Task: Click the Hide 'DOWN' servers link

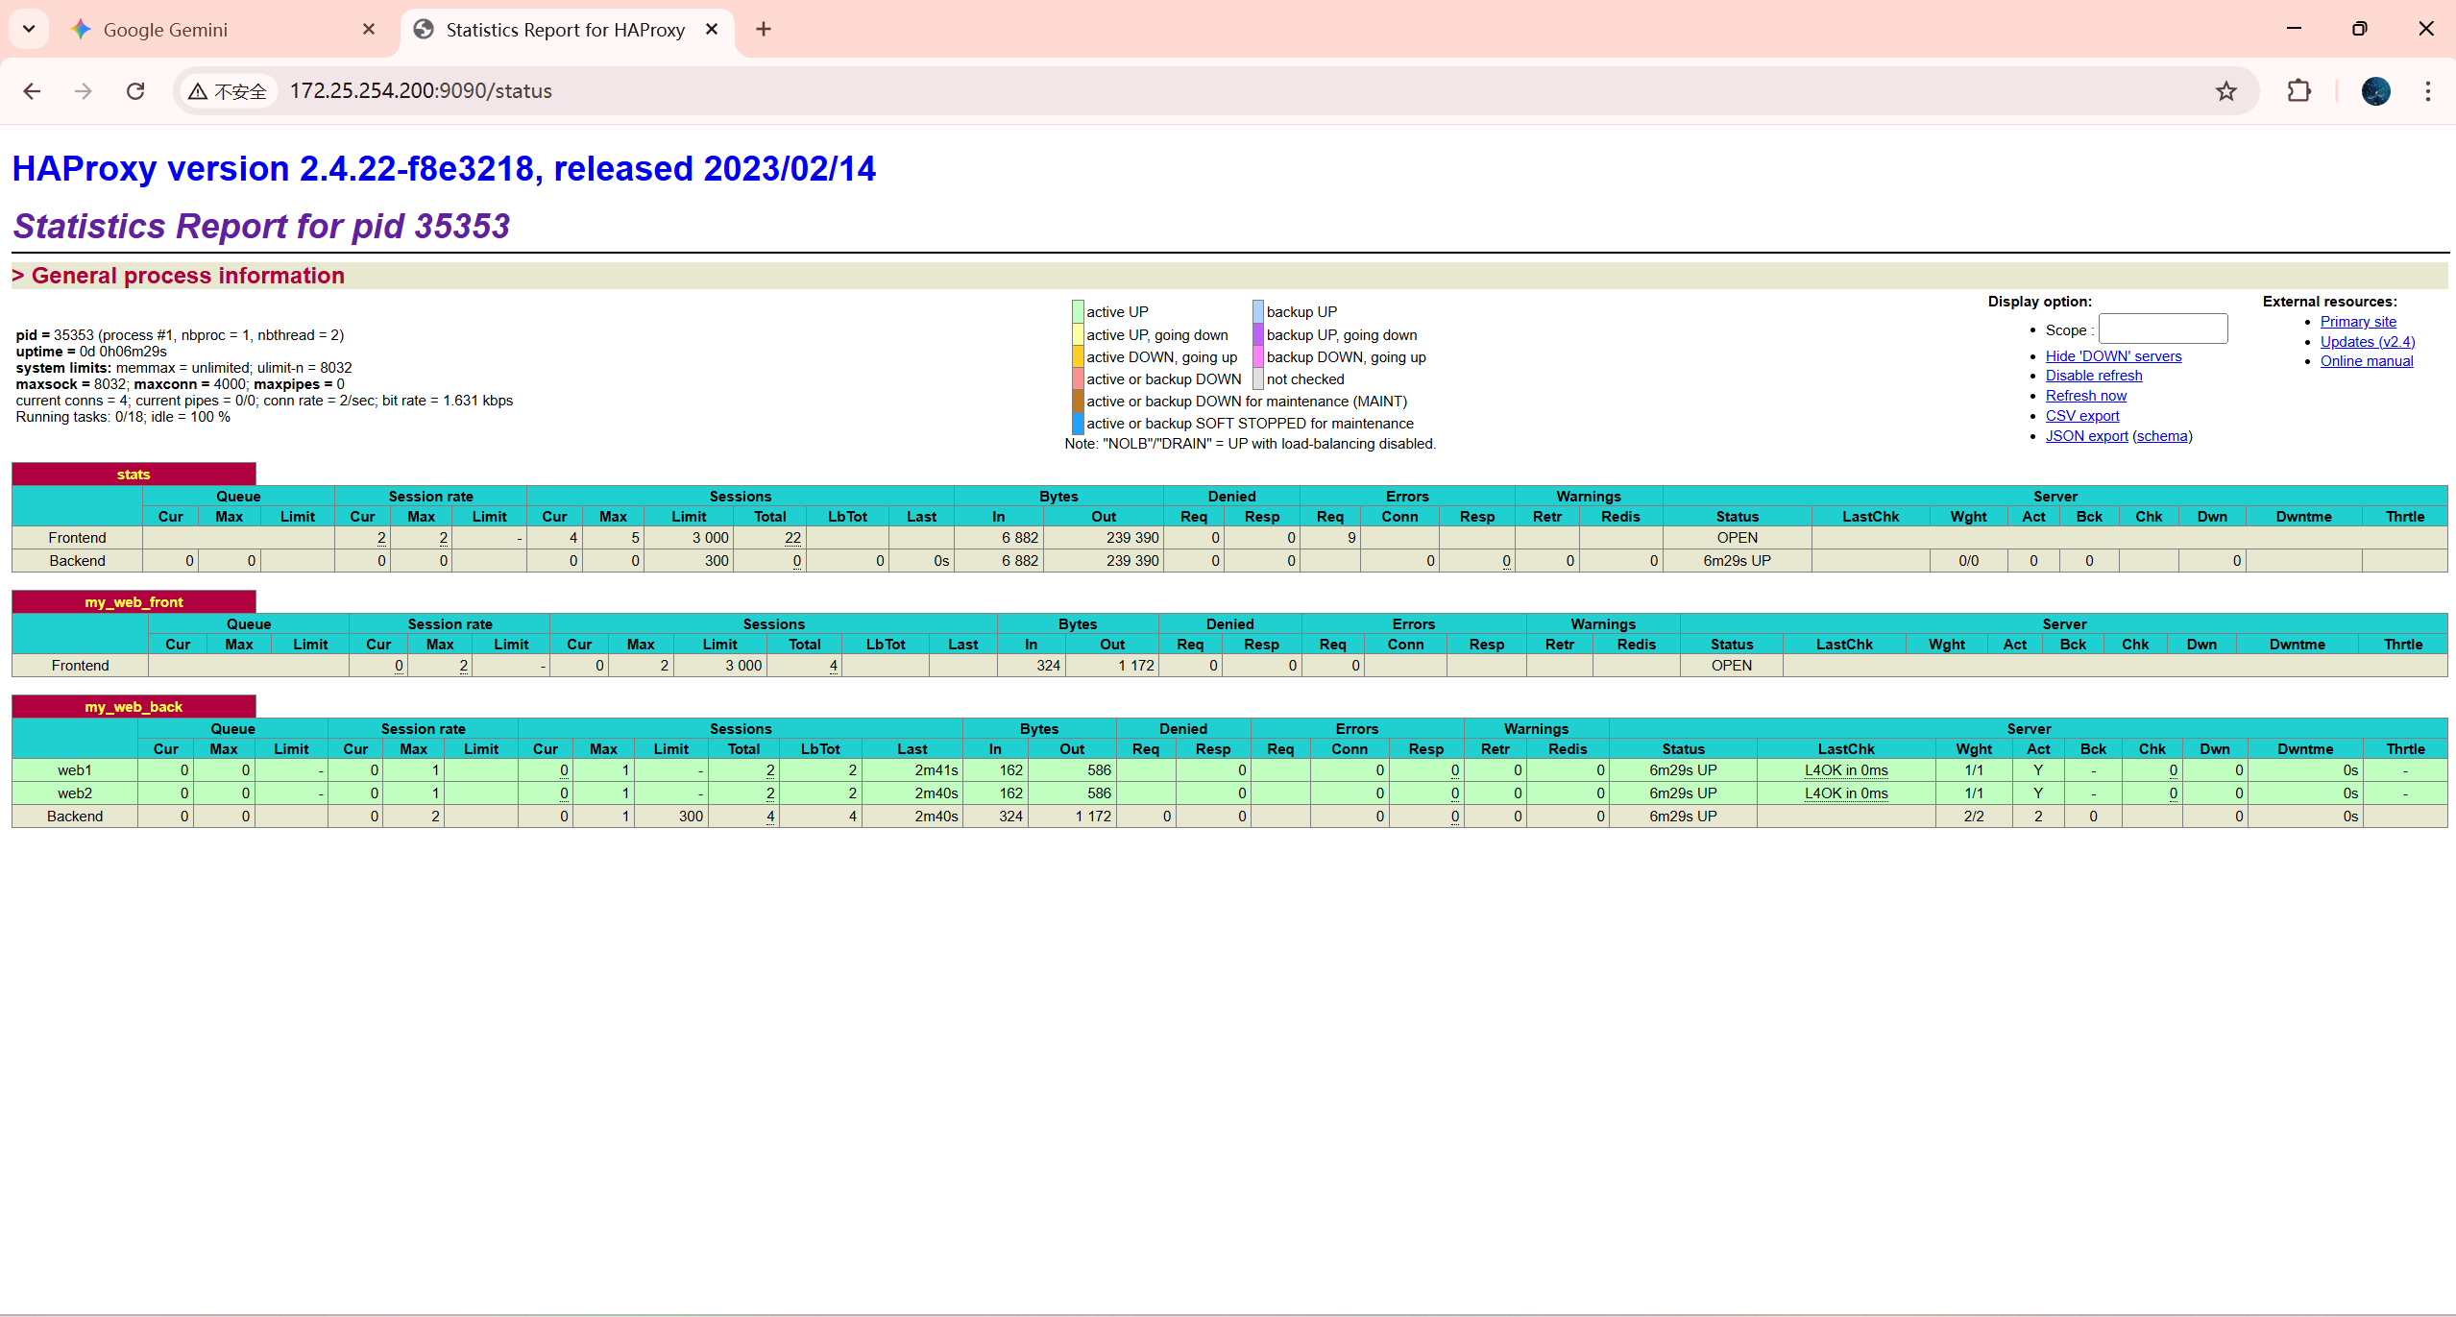Action: point(2113,356)
